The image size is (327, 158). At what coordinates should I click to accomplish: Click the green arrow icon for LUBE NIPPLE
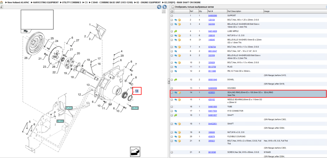click(x=175, y=31)
